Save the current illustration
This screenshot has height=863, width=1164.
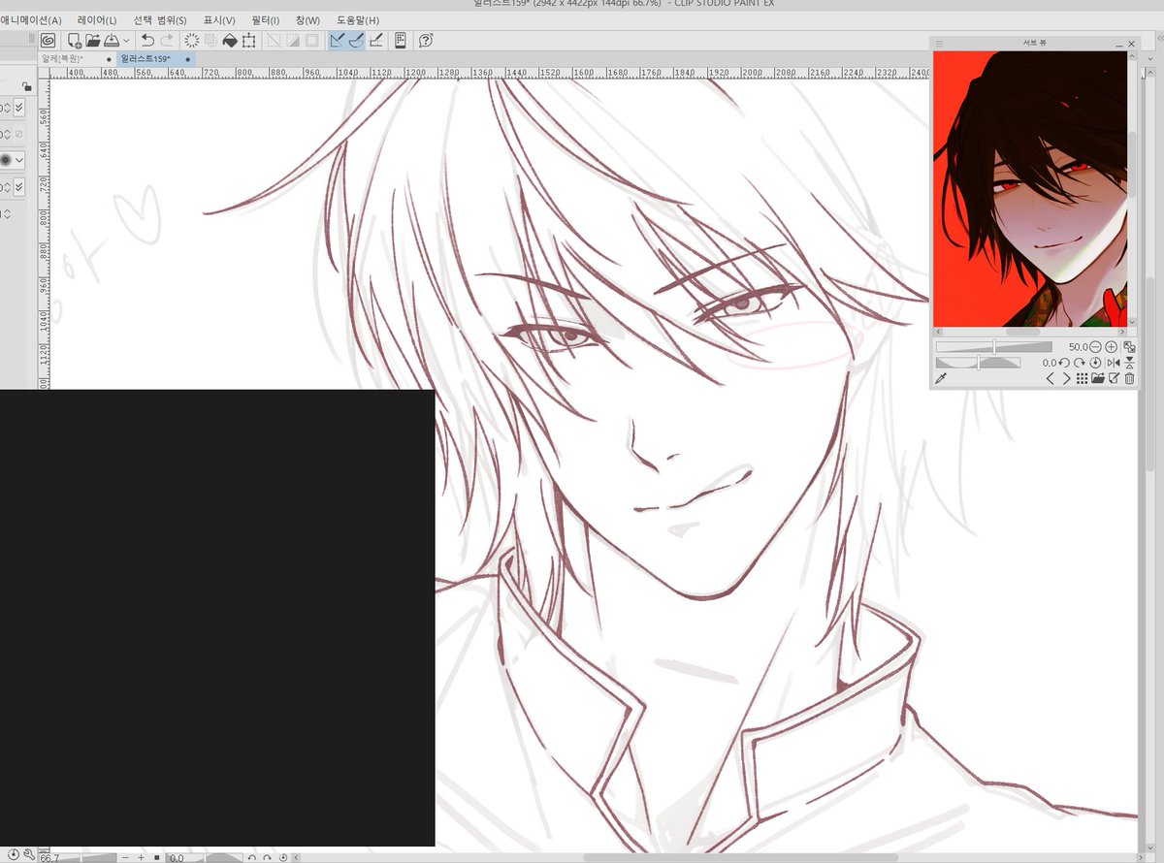coord(112,41)
